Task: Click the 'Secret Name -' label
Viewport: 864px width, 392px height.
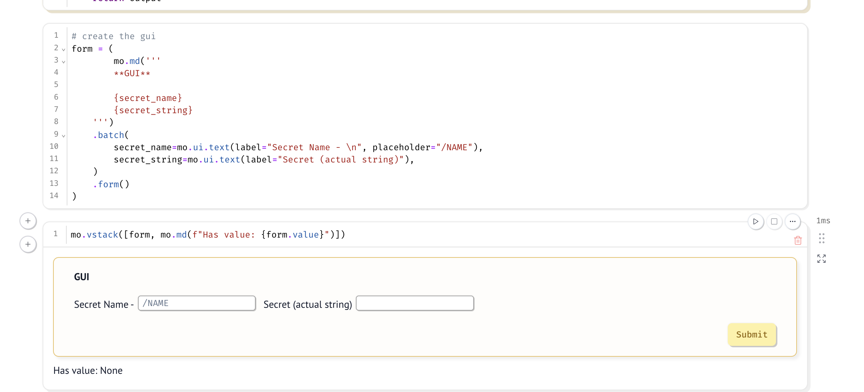Action: [104, 304]
